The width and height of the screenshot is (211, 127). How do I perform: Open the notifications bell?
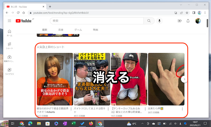click(188, 21)
